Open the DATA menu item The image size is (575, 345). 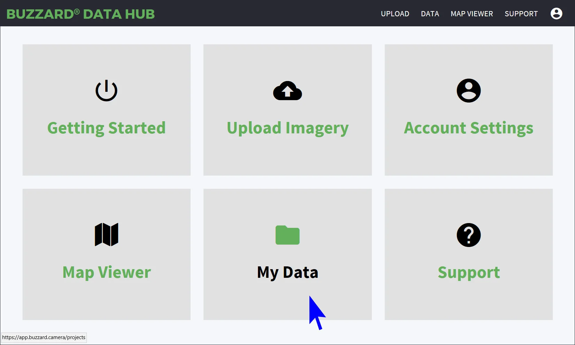430,14
